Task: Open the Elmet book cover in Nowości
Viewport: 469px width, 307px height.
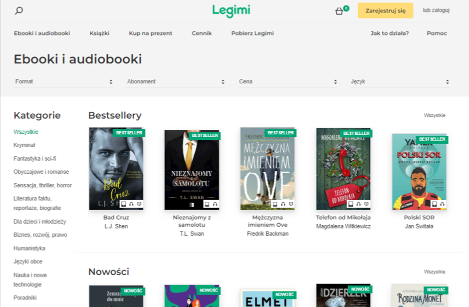Action: [267, 298]
